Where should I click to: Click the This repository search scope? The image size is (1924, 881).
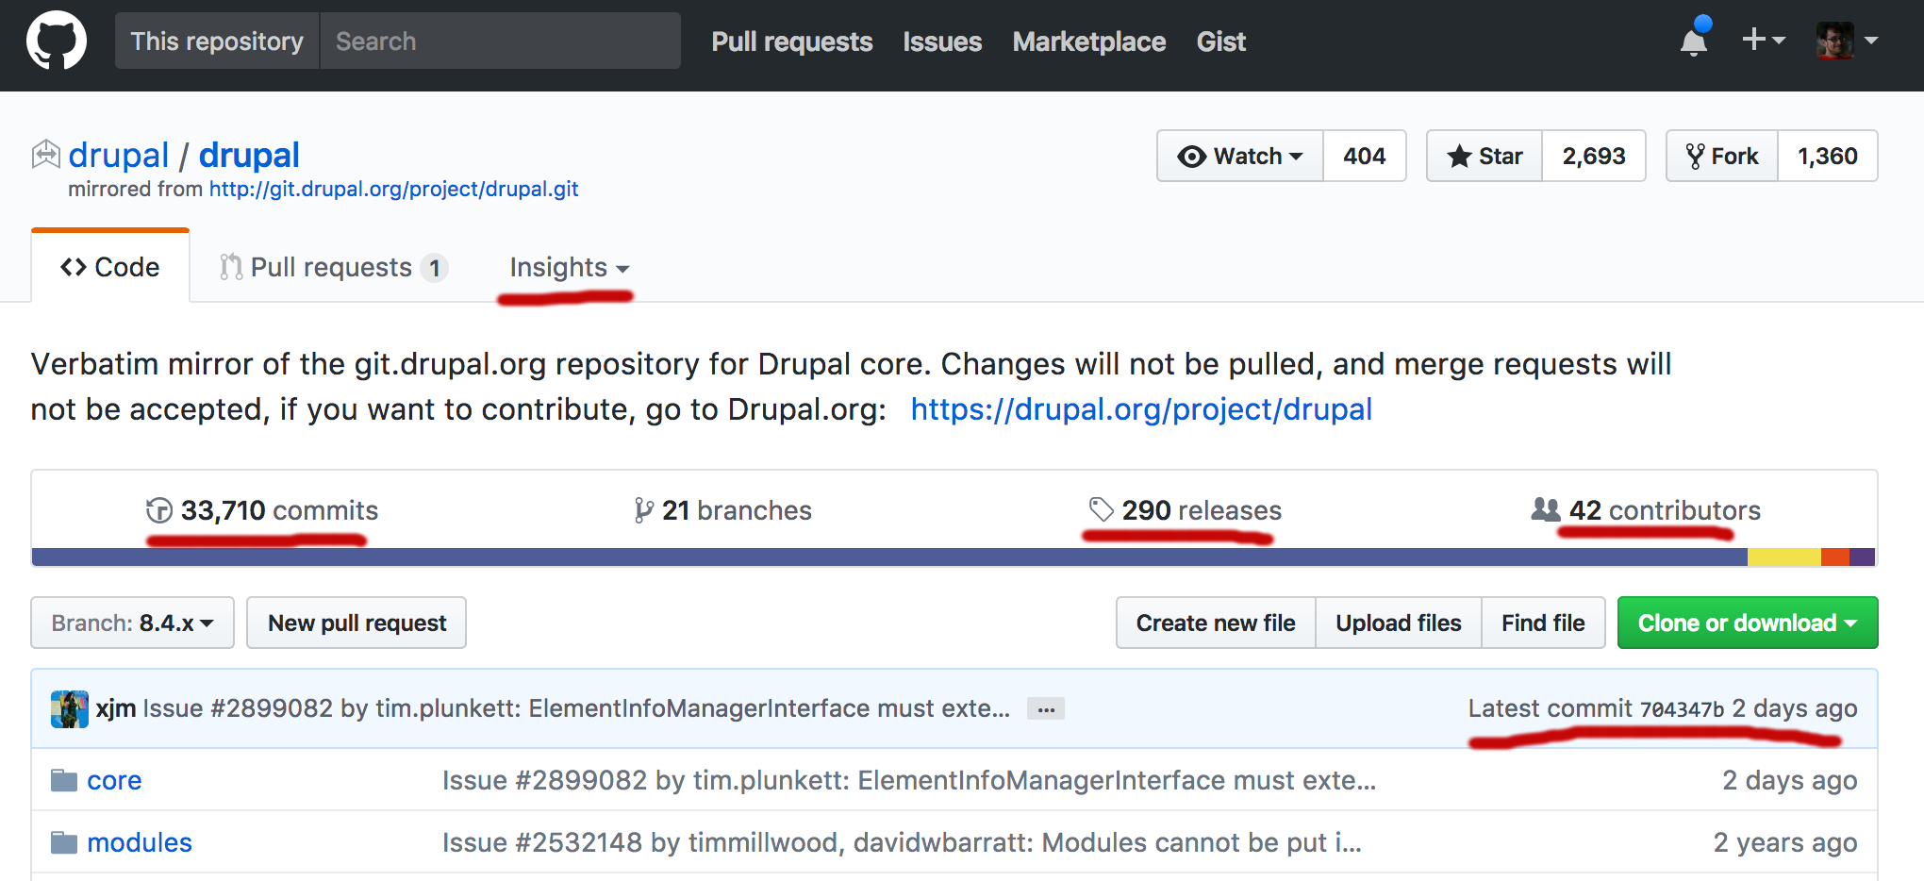(217, 41)
